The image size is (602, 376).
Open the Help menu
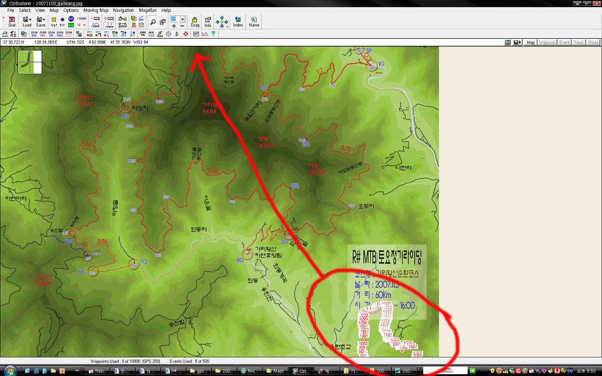pyautogui.click(x=166, y=11)
